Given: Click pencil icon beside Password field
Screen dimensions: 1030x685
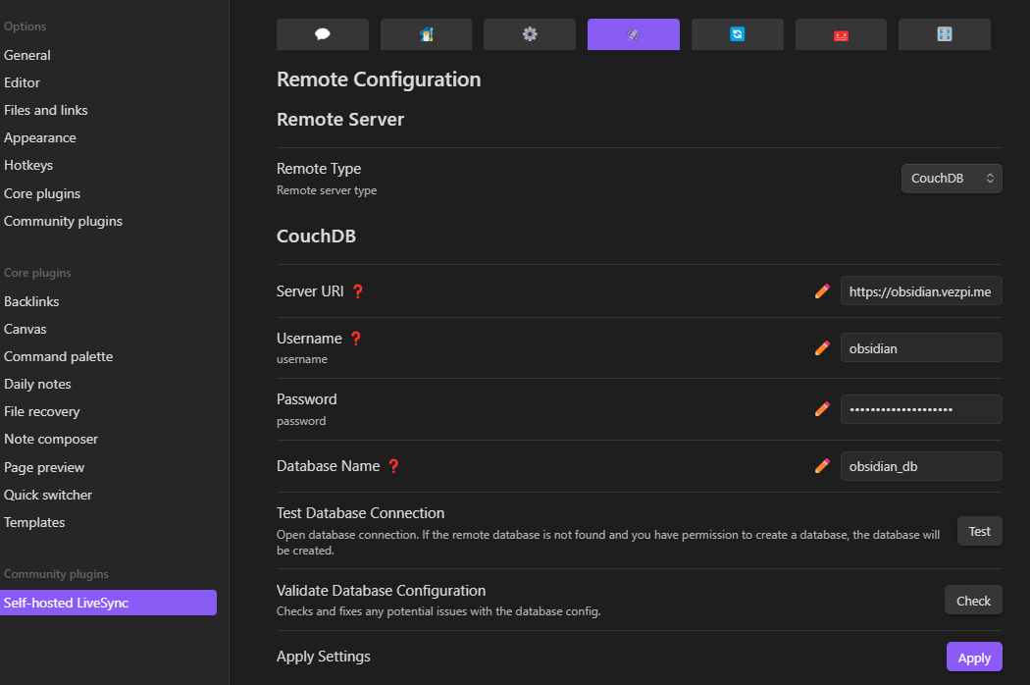Looking at the screenshot, I should click(822, 409).
